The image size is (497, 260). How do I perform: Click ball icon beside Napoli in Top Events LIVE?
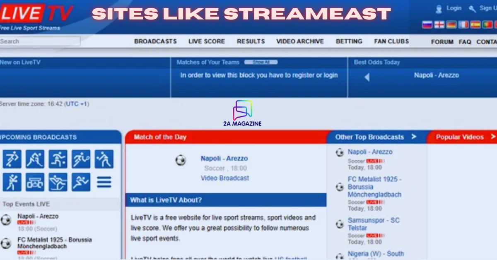pos(6,220)
